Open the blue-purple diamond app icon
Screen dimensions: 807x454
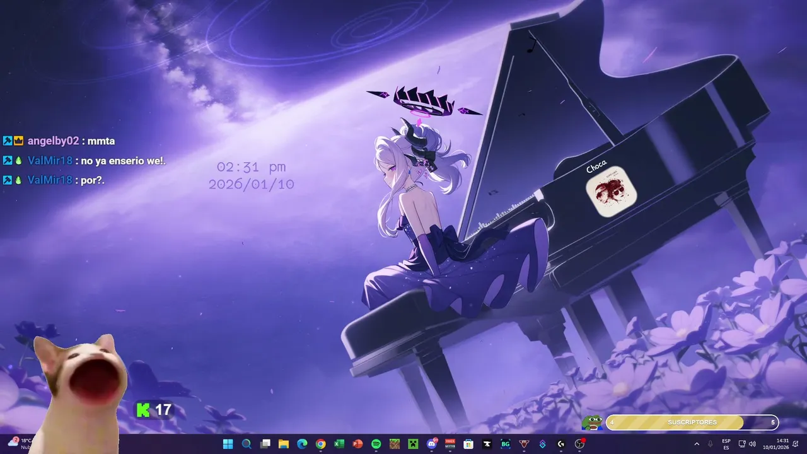(x=542, y=444)
